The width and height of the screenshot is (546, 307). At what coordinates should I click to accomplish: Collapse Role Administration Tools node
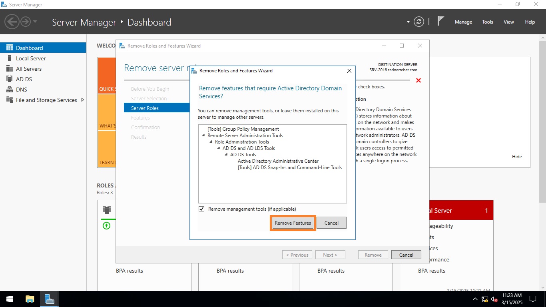click(x=211, y=142)
